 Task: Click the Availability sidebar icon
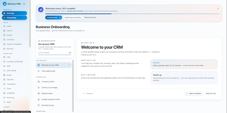4,93
